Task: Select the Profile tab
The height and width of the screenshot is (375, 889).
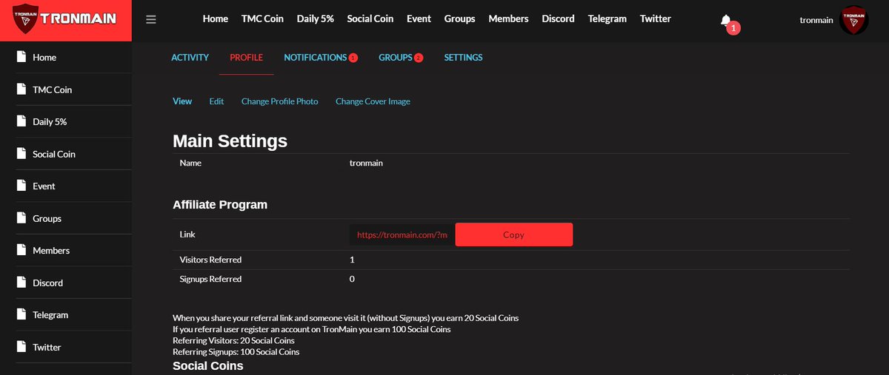Action: (246, 58)
